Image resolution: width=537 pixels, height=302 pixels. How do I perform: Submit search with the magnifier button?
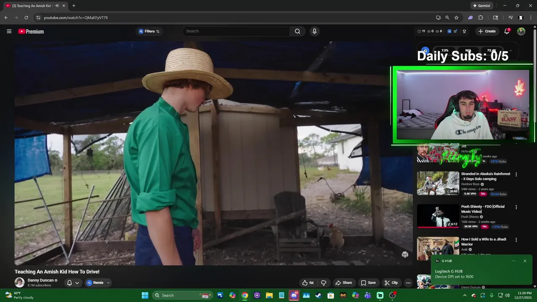click(297, 31)
